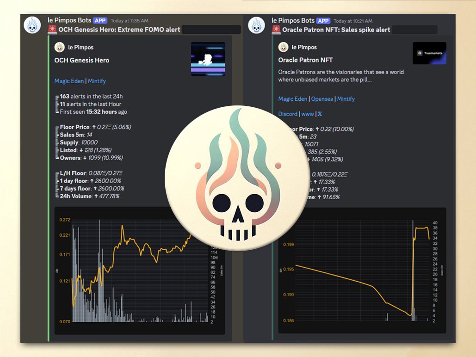The width and height of the screenshot is (476, 357).
Task: Click '1 day floor: 2600.00%' line
Action: [x=91, y=181]
